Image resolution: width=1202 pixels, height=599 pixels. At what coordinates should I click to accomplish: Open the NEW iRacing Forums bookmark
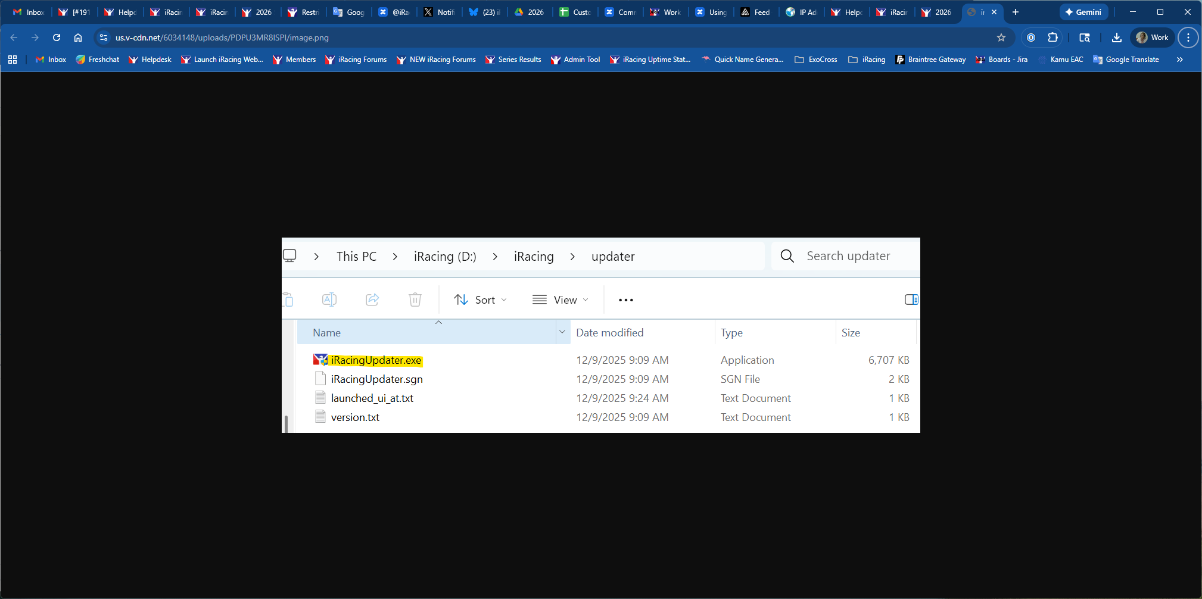(436, 60)
